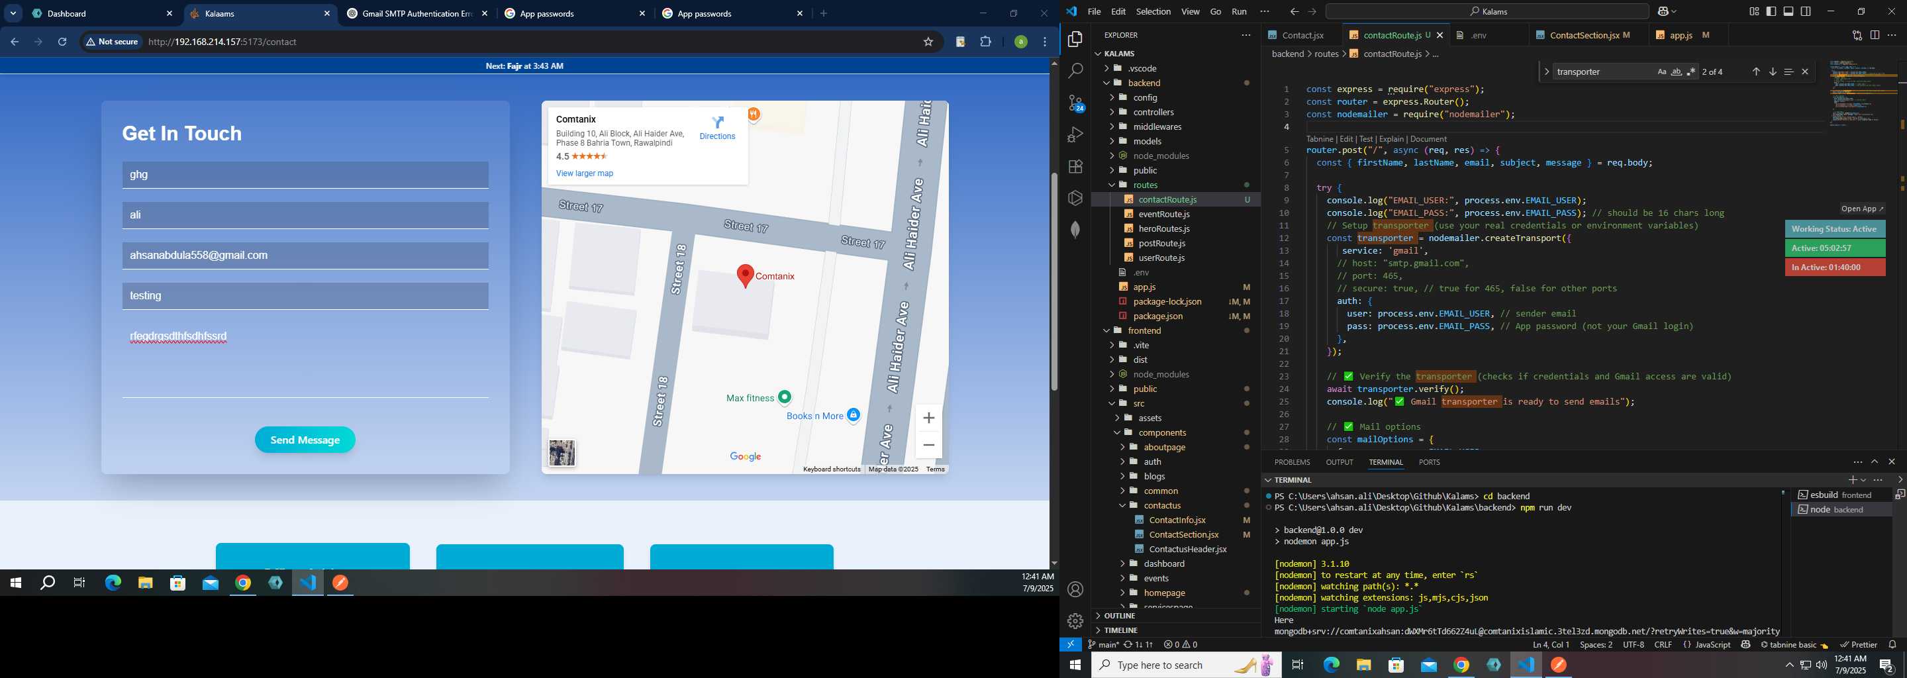Image resolution: width=1907 pixels, height=678 pixels.
Task: Toggle Find in Selection in find widget
Action: (x=1788, y=72)
